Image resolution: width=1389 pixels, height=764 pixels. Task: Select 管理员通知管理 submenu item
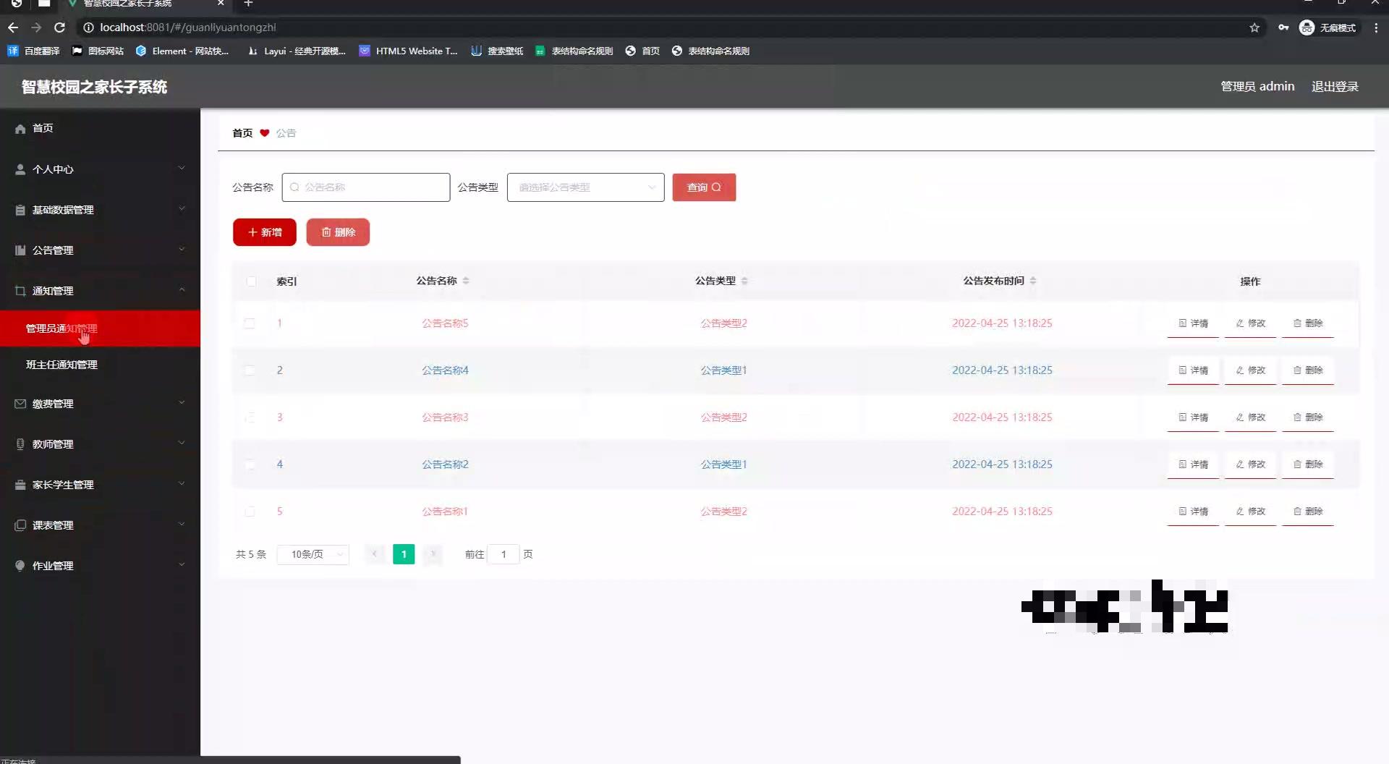coord(100,328)
